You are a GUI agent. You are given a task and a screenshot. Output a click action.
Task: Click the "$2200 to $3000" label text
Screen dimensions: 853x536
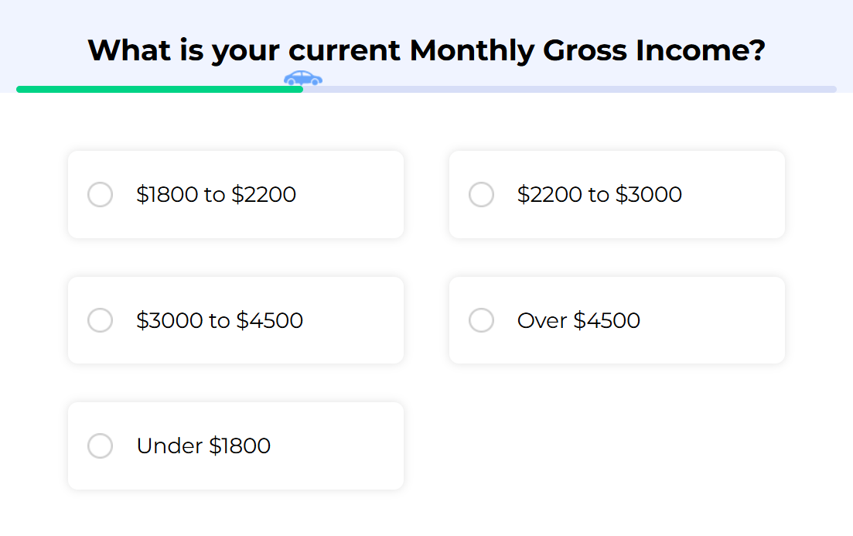tap(599, 194)
